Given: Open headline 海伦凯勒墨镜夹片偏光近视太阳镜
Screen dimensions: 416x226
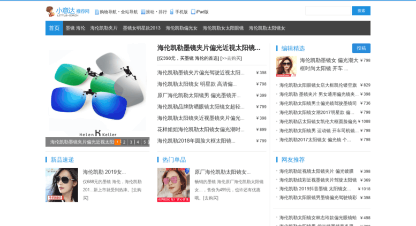Looking at the screenshot, I should [209, 48].
